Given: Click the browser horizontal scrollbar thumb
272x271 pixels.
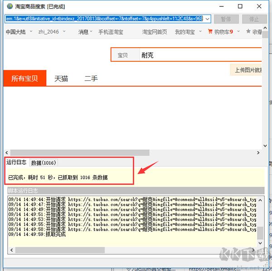Looking at the screenshot, I should click(x=80, y=153).
